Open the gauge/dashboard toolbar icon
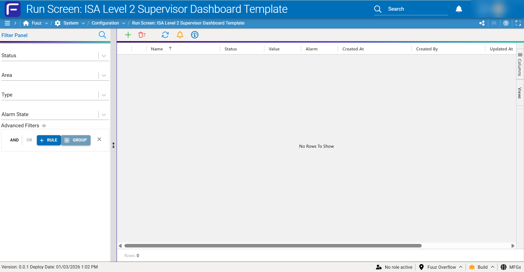 click(195, 35)
